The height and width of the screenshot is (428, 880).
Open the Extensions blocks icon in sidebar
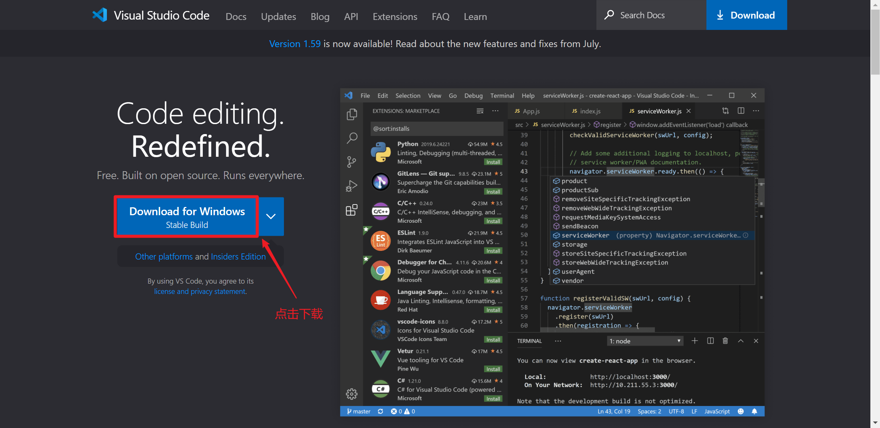[x=352, y=210]
